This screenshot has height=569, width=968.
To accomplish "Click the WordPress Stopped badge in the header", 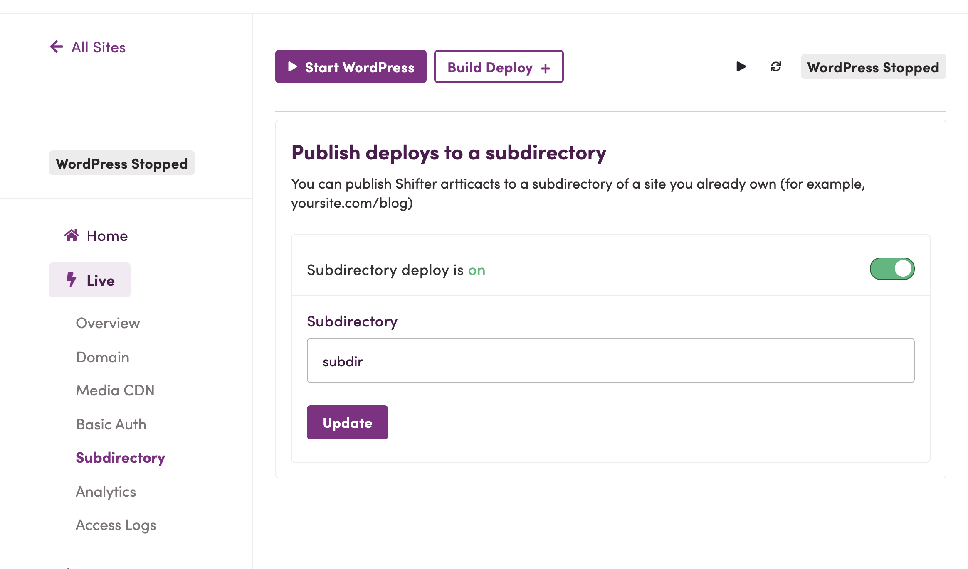I will point(873,67).
